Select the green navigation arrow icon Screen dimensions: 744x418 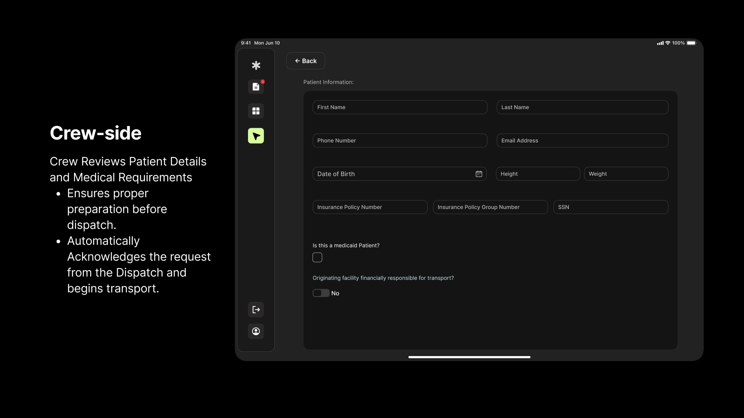tap(256, 136)
